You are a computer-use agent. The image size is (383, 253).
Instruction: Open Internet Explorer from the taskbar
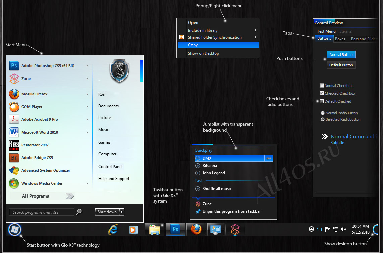(113, 230)
